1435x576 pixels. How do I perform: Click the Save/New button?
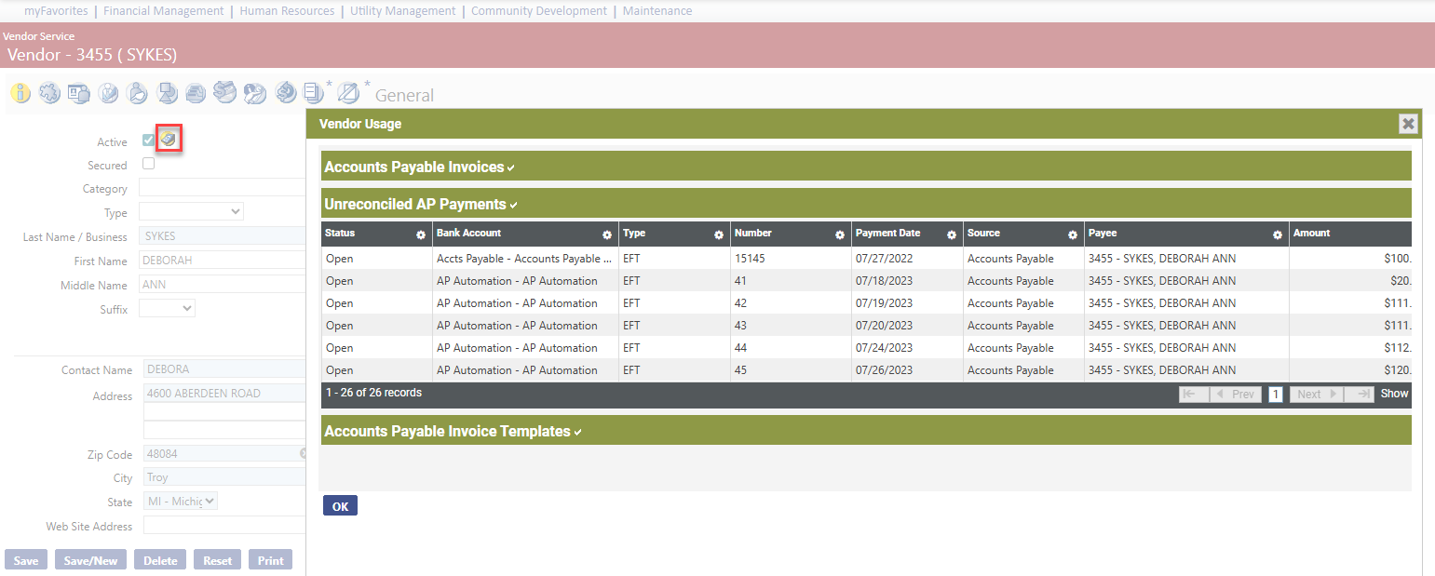pos(90,560)
